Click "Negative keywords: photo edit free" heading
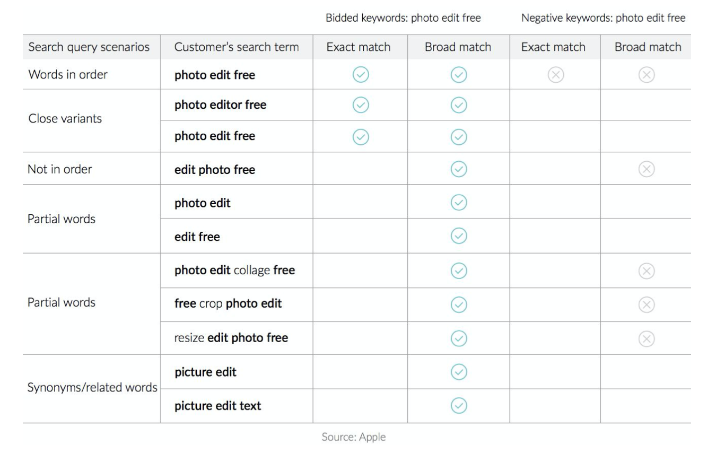Image resolution: width=716 pixels, height=462 pixels. pyautogui.click(x=603, y=18)
